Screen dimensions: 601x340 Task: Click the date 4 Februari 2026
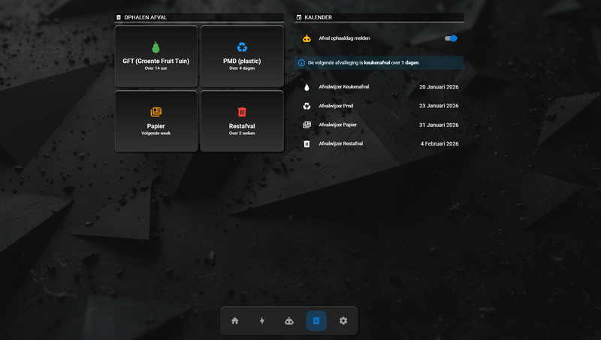click(439, 143)
